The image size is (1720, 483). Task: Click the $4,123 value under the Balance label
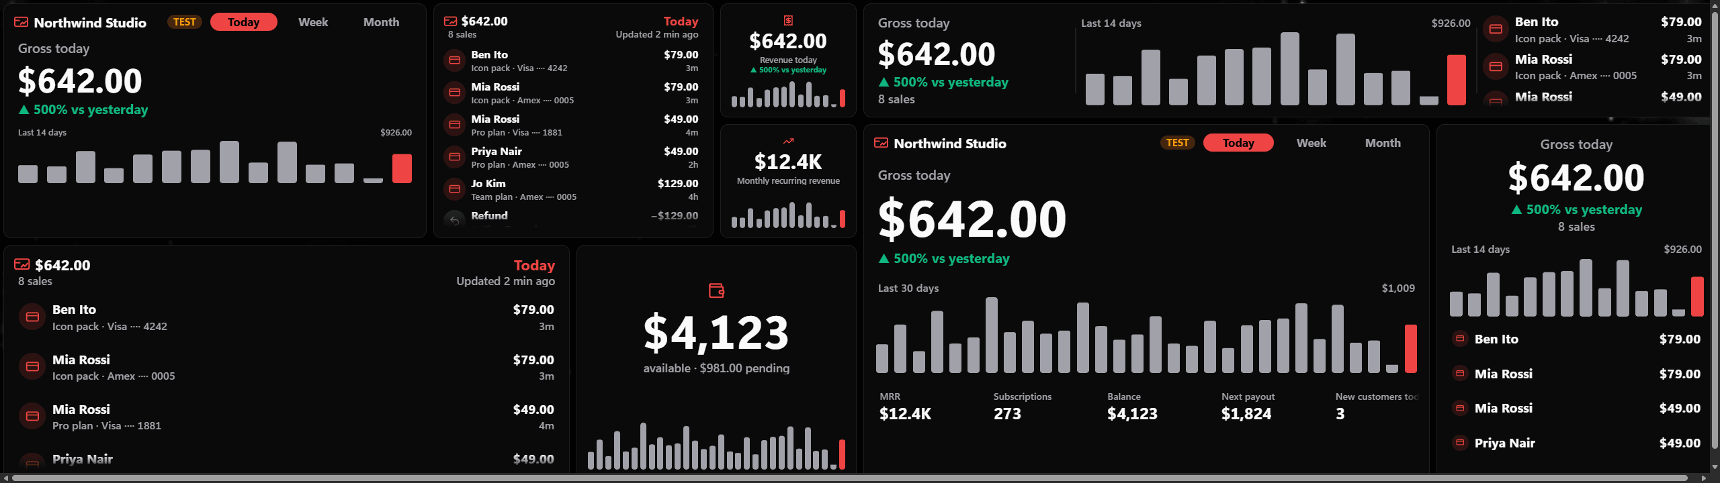pos(1132,414)
